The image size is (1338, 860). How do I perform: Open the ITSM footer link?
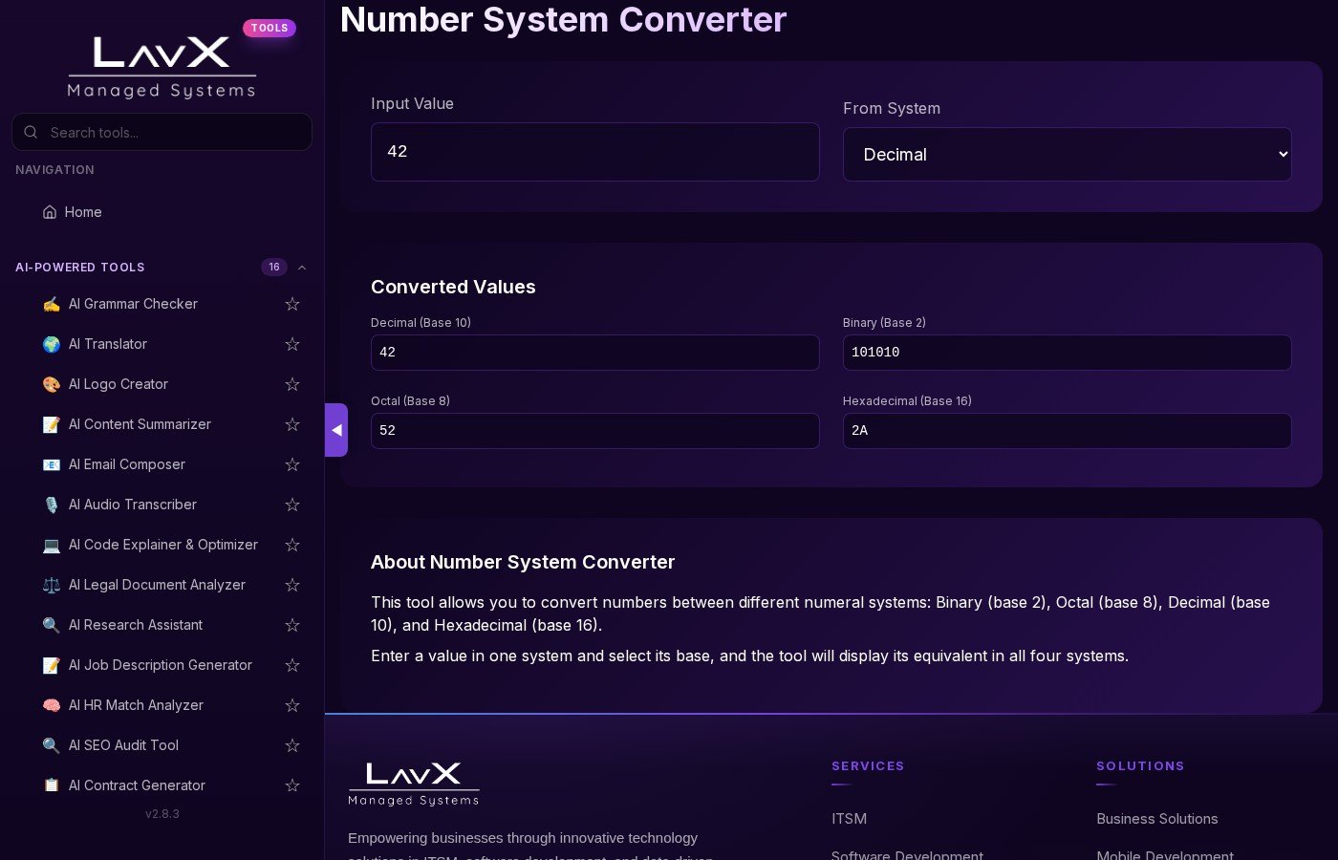tap(849, 819)
